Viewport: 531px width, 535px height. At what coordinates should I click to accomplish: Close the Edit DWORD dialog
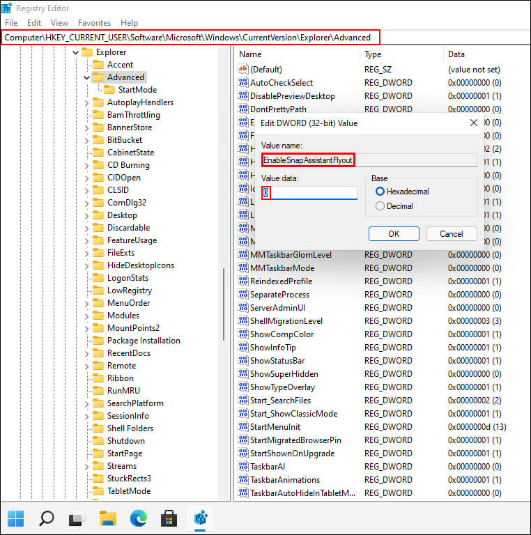pyautogui.click(x=473, y=123)
